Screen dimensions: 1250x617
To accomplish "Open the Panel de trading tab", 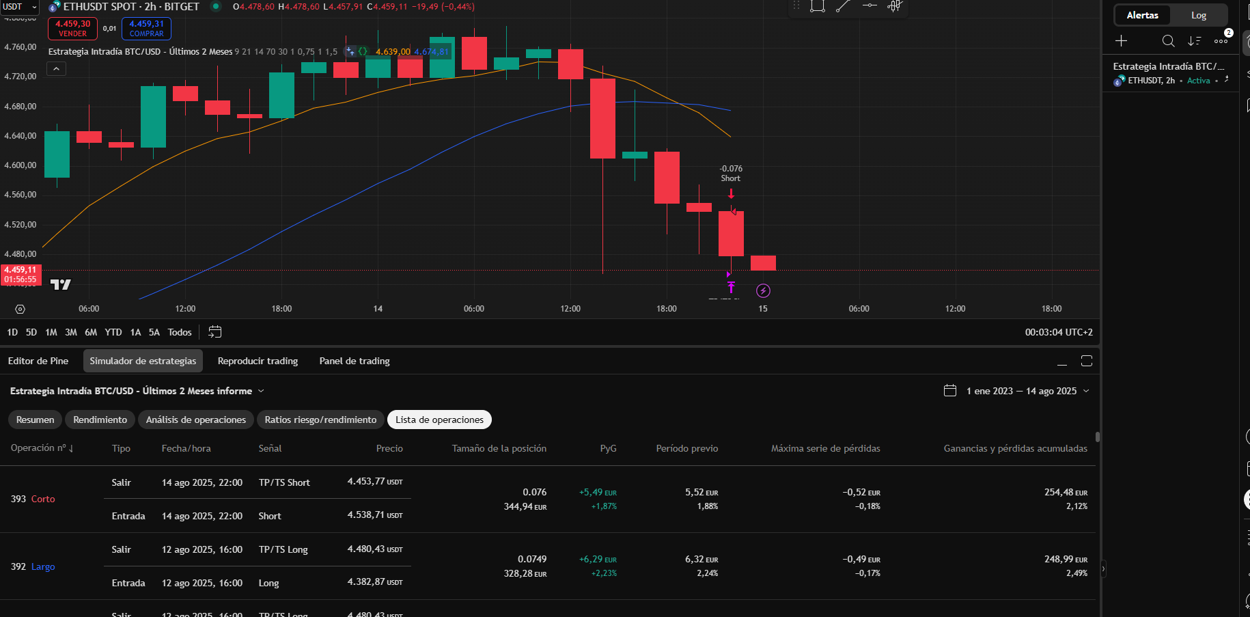I will (x=355, y=361).
